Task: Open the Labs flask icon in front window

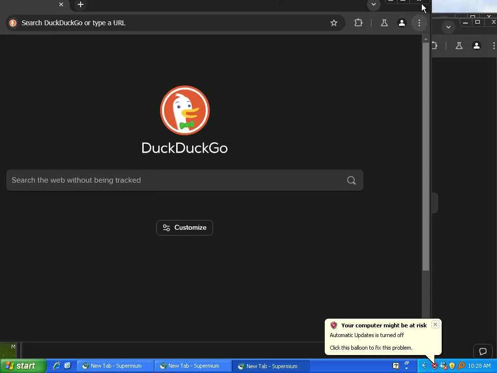Action: 384,23
